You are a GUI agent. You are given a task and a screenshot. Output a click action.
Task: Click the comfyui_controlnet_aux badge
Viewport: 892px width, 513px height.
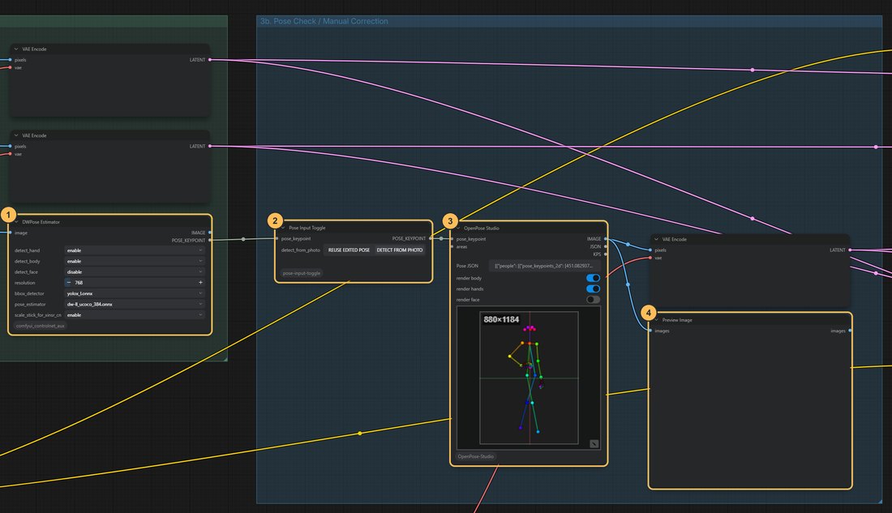tap(40, 326)
